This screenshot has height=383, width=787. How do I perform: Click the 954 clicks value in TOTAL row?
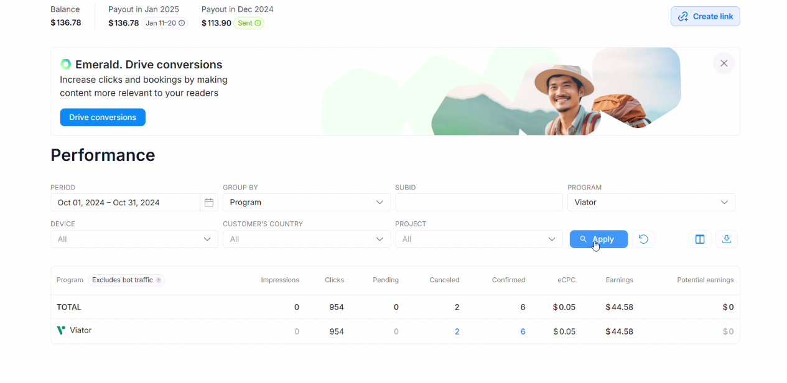click(x=337, y=307)
